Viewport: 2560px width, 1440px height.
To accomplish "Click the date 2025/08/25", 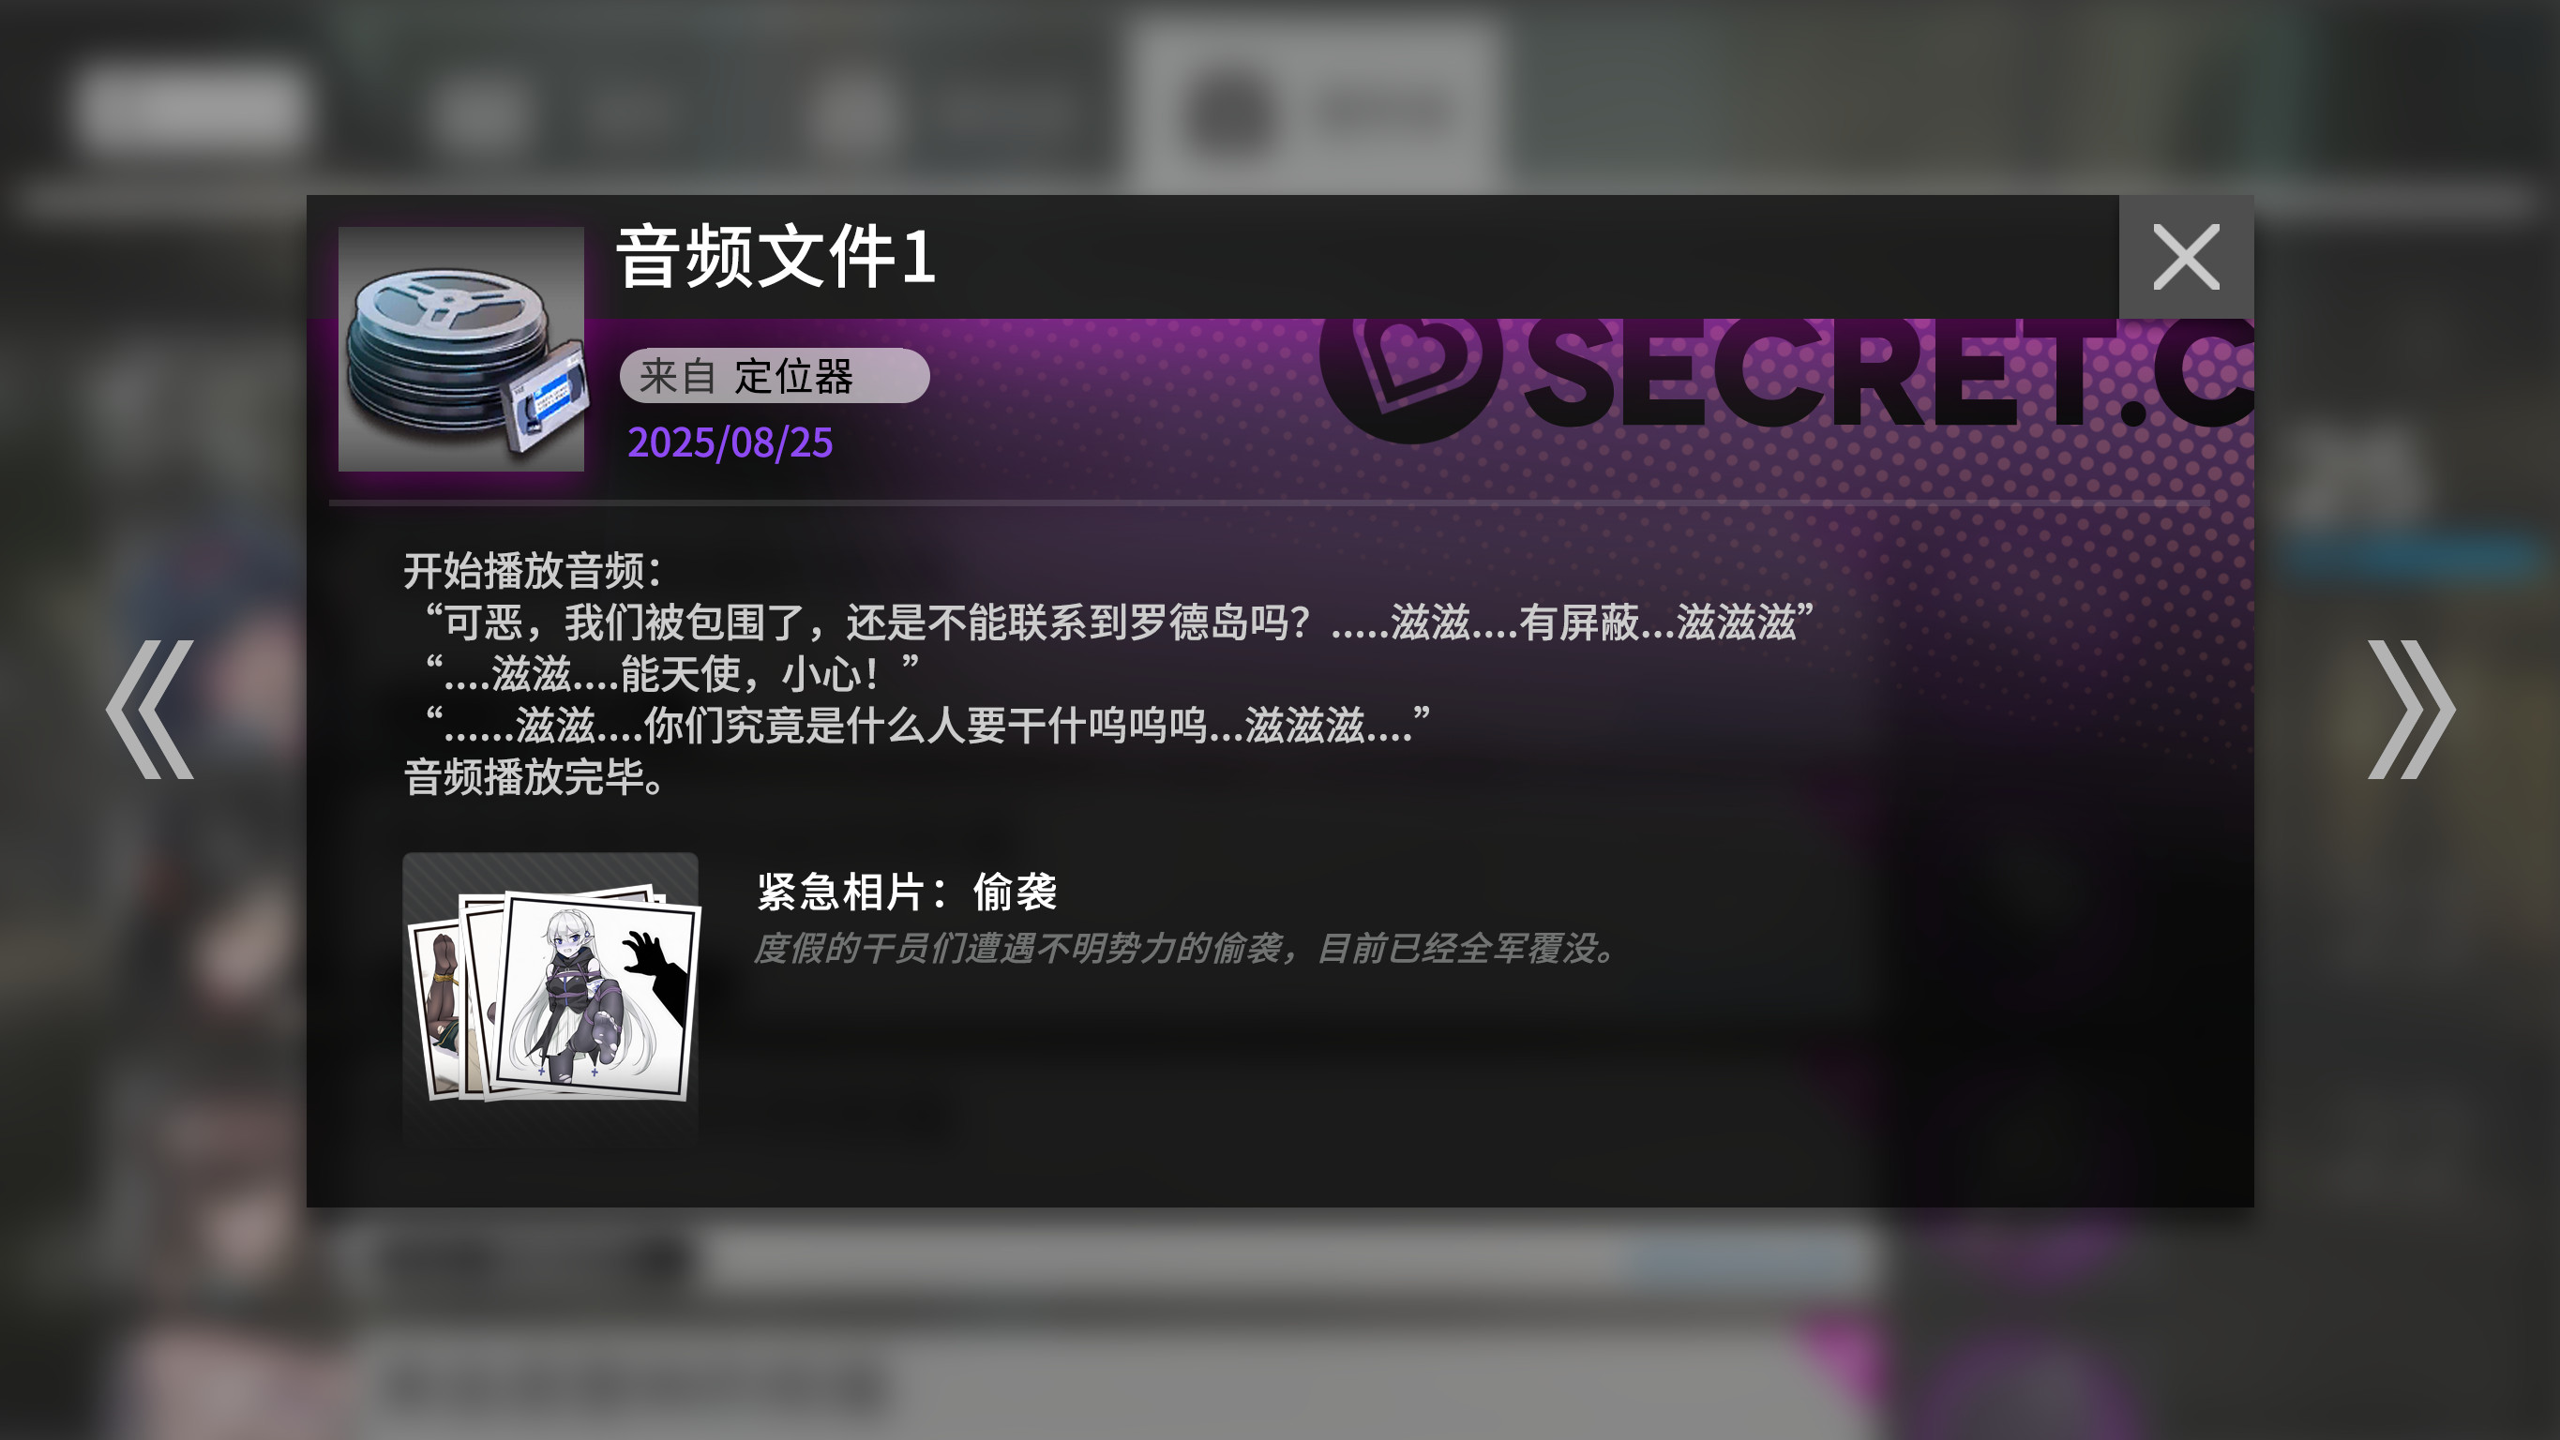I will click(x=730, y=443).
